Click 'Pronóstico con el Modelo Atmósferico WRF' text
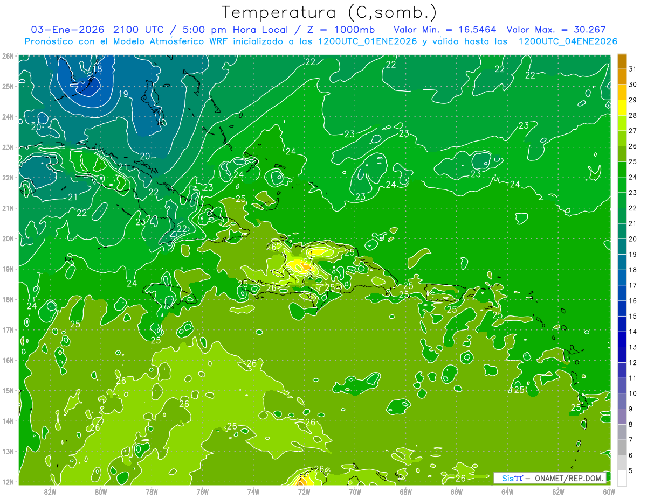This screenshot has width=647, height=499. (130, 41)
